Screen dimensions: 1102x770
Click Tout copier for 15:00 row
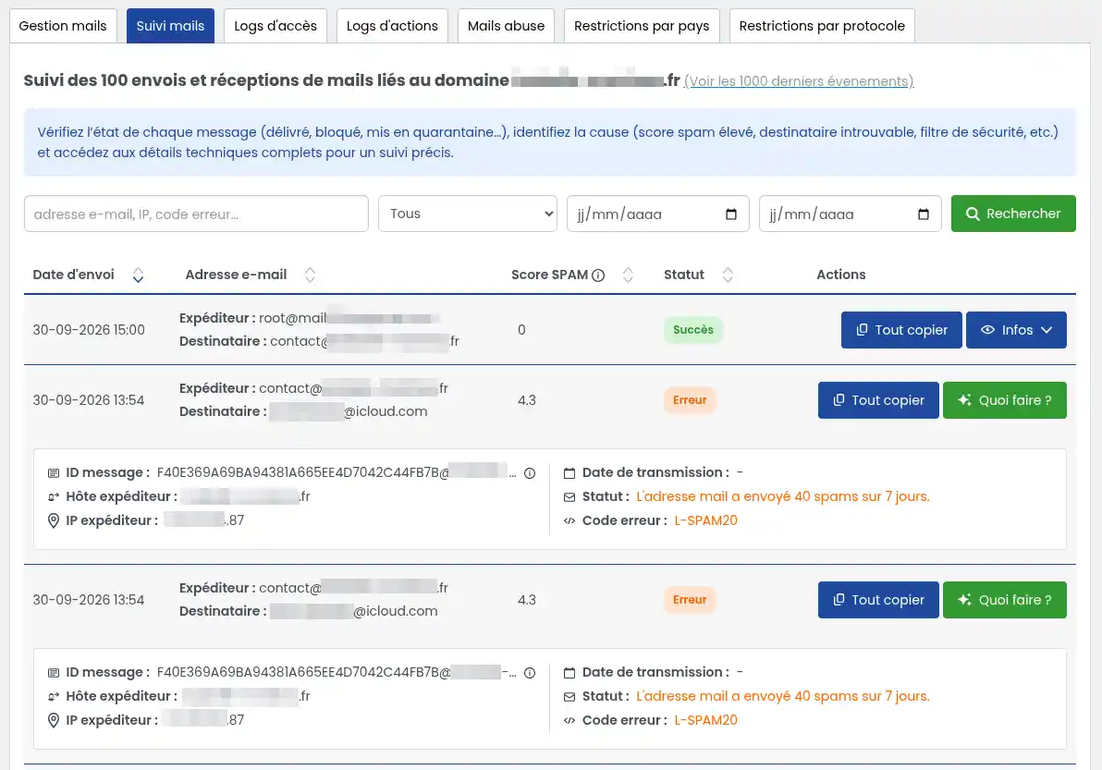(901, 330)
